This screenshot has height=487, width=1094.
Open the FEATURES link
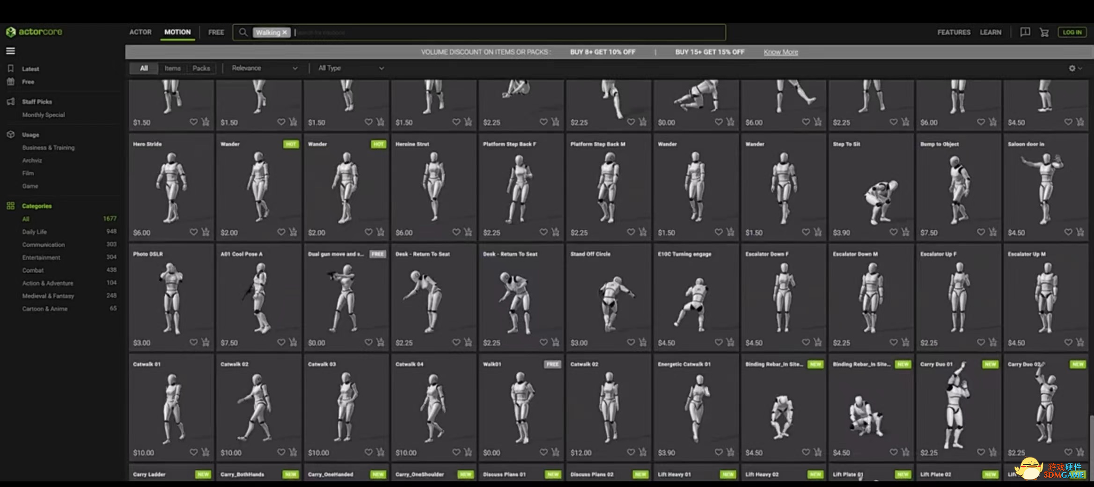[x=954, y=32]
